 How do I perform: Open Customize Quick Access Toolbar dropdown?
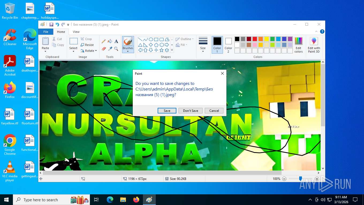coord(68,25)
